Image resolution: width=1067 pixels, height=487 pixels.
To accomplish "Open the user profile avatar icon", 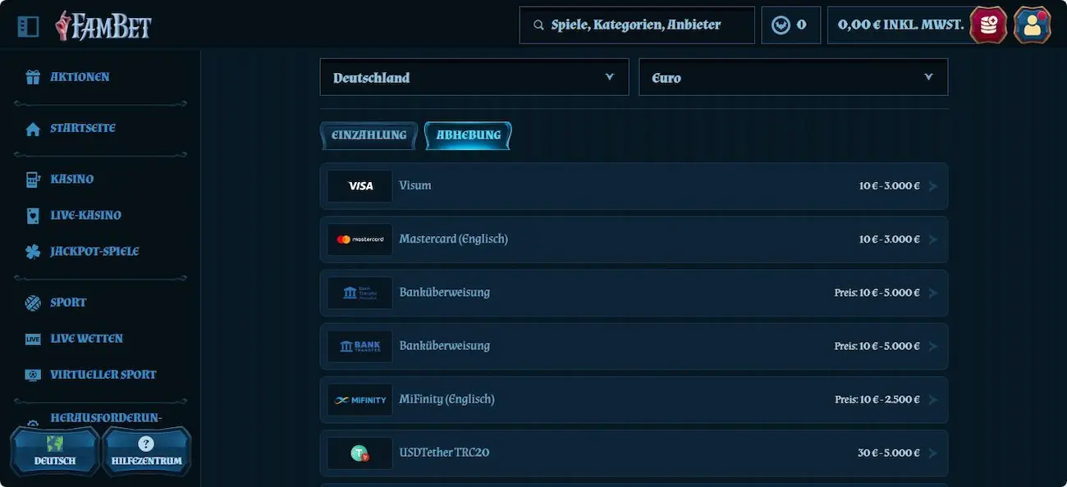I will [1033, 25].
